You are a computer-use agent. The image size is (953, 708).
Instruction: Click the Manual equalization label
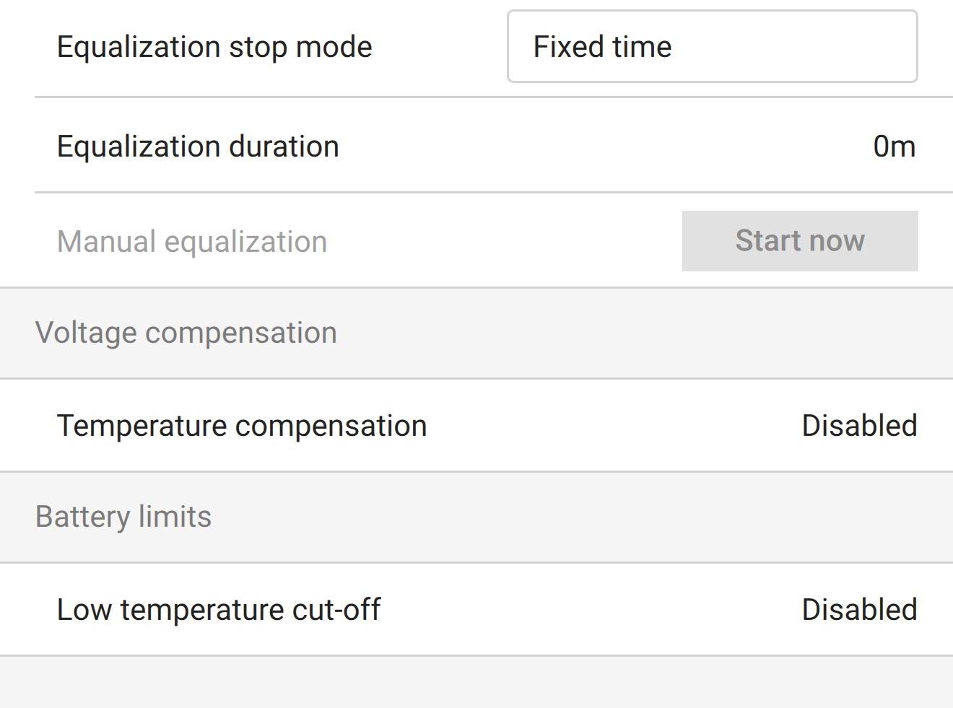(x=192, y=242)
